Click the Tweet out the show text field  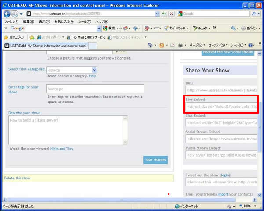(221, 182)
